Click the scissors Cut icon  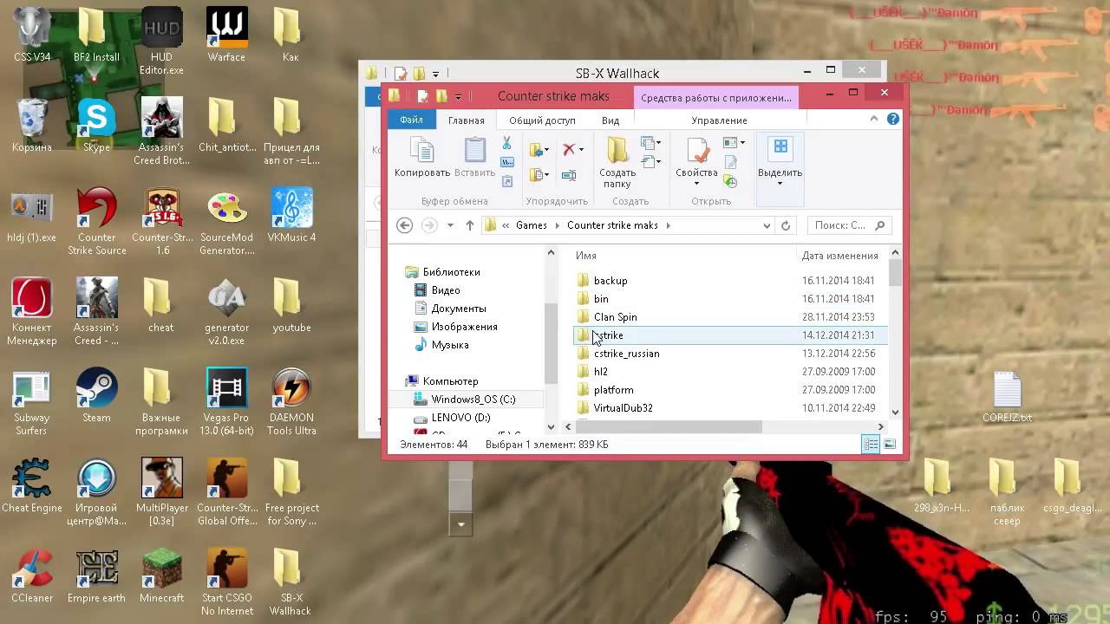(x=507, y=144)
